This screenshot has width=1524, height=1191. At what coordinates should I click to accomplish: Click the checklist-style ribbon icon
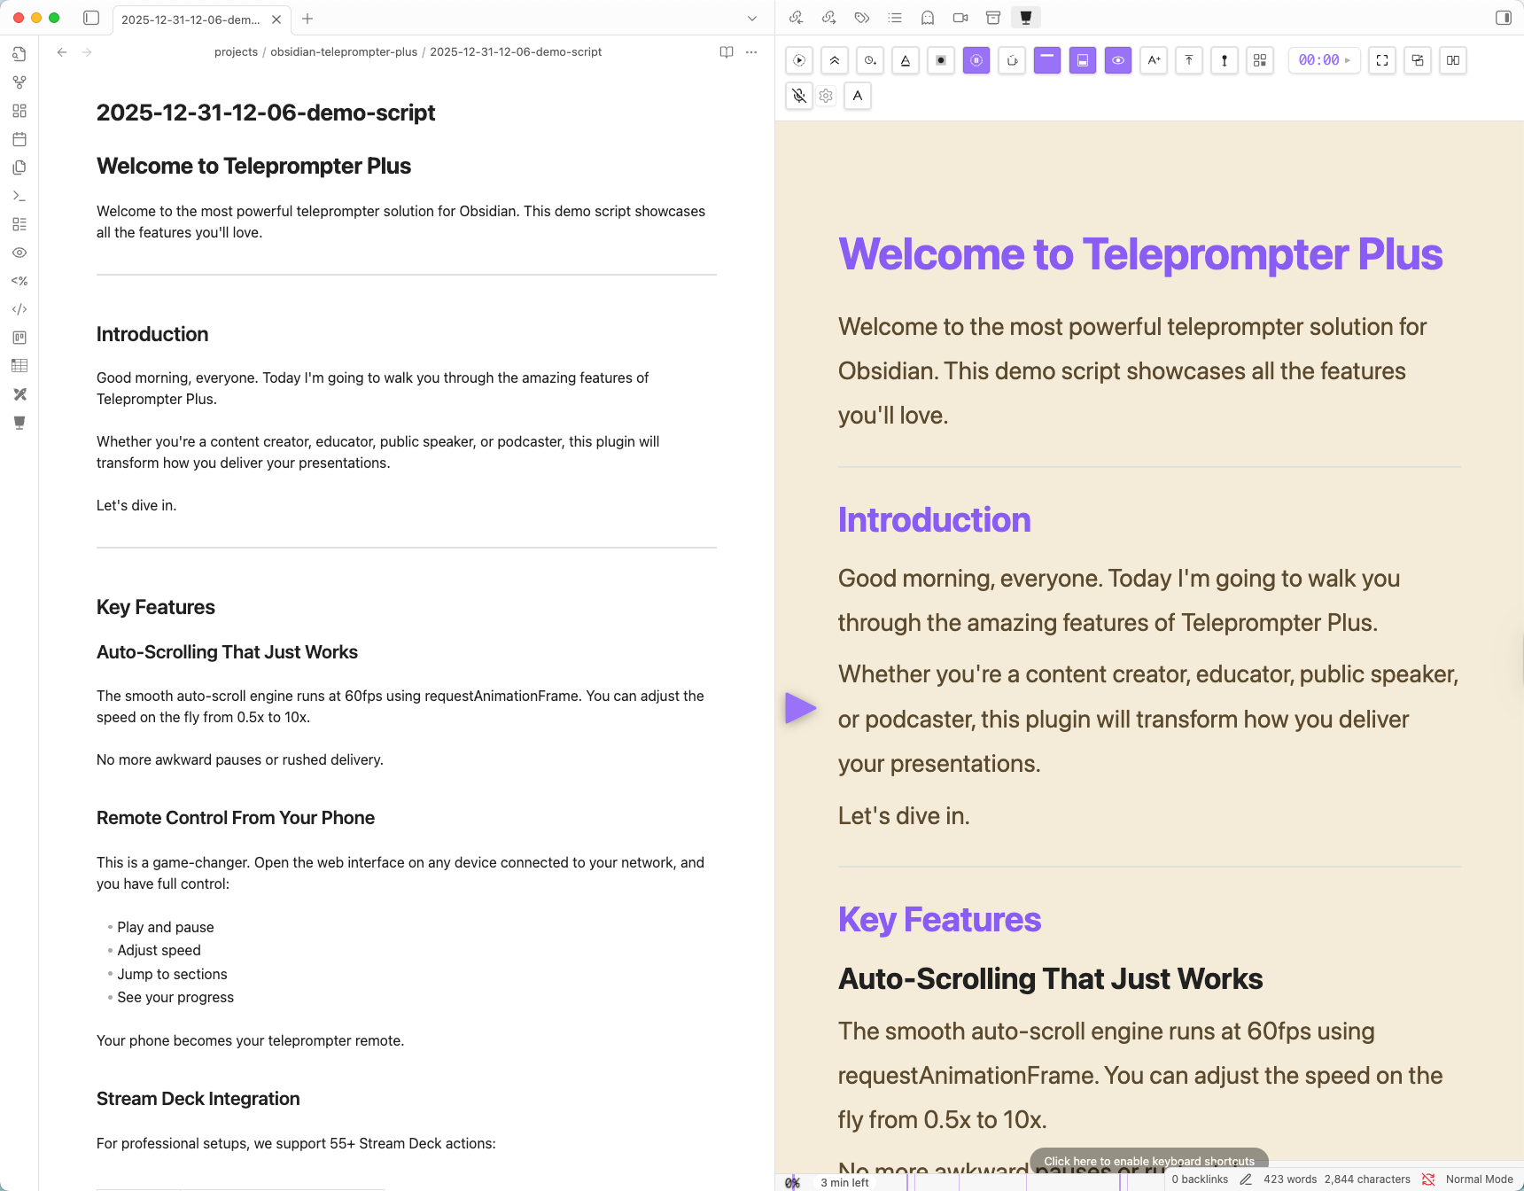pos(19,224)
